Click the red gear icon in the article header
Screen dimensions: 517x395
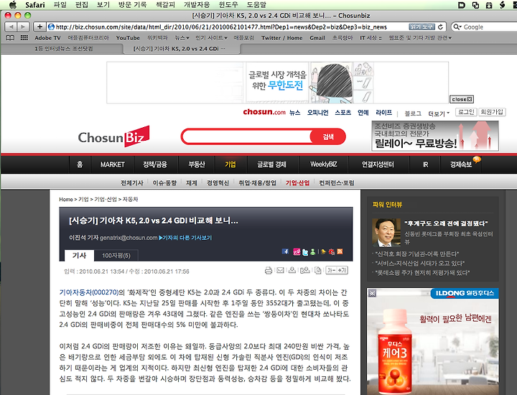coord(331,252)
